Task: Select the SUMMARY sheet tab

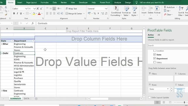Action: tap(16, 99)
